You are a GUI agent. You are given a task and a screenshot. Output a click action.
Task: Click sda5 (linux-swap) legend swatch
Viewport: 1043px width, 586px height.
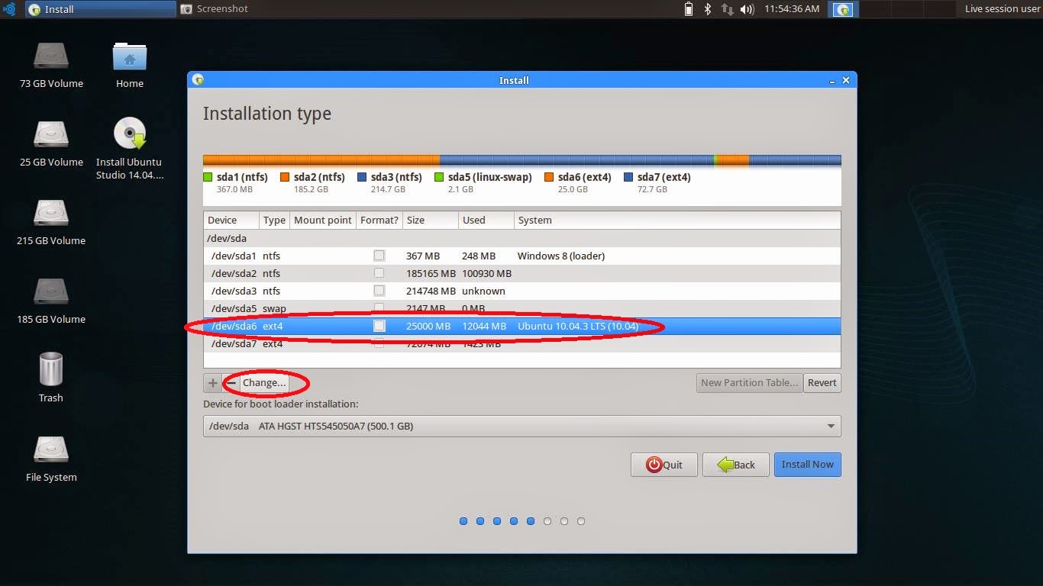(439, 177)
